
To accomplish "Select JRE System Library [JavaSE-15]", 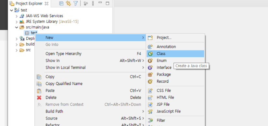I will [x=52, y=22].
